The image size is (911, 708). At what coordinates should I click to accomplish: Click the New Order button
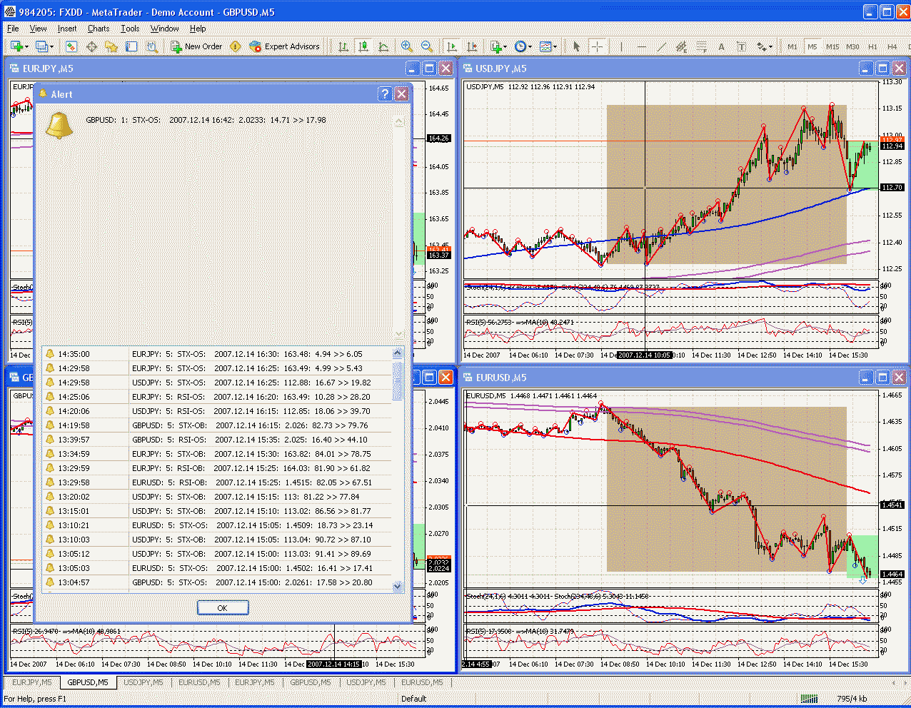click(x=196, y=46)
